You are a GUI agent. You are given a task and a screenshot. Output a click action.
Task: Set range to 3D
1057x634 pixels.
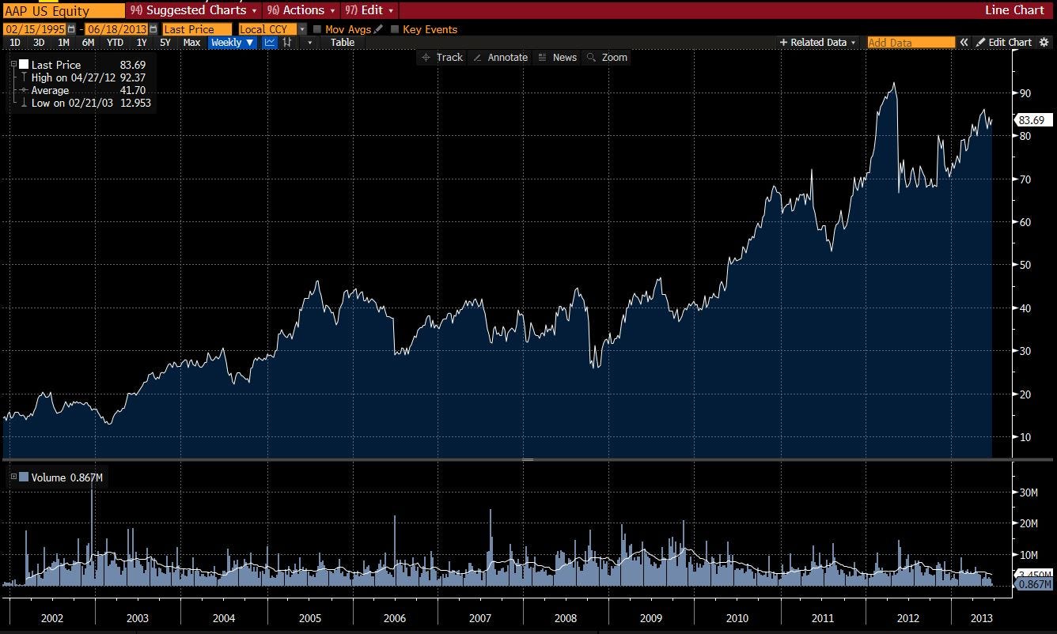point(39,43)
